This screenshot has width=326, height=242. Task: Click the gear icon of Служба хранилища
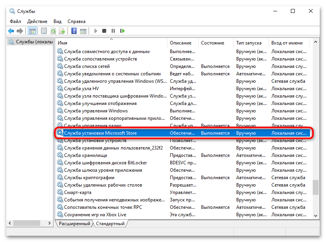(x=60, y=155)
